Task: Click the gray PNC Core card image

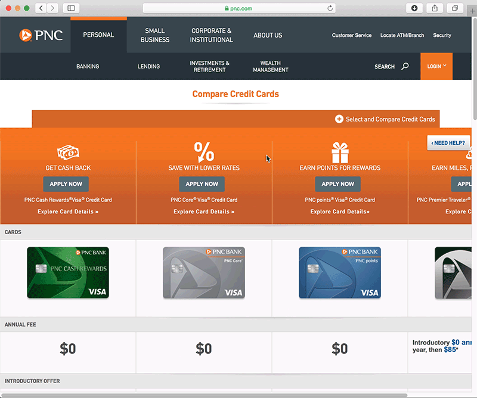Action: pyautogui.click(x=204, y=272)
